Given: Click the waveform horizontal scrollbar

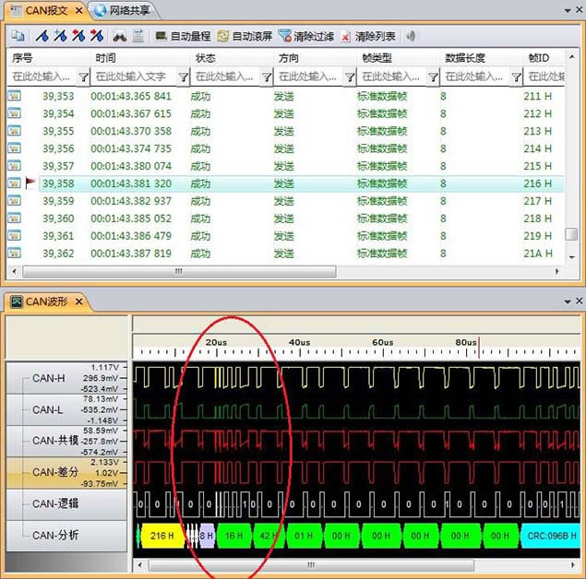Looking at the screenshot, I should point(309,564).
